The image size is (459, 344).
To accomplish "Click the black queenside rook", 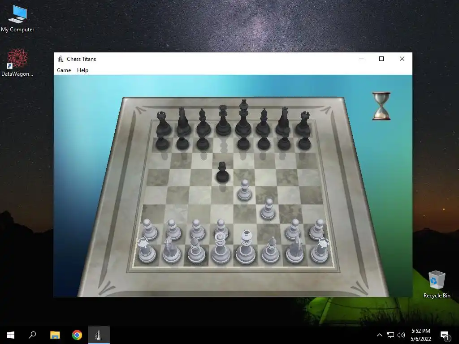I will coord(163,124).
